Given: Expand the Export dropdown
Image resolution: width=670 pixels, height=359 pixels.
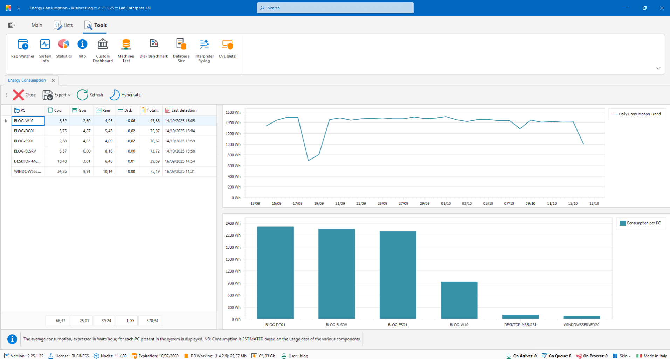Looking at the screenshot, I should coord(69,95).
